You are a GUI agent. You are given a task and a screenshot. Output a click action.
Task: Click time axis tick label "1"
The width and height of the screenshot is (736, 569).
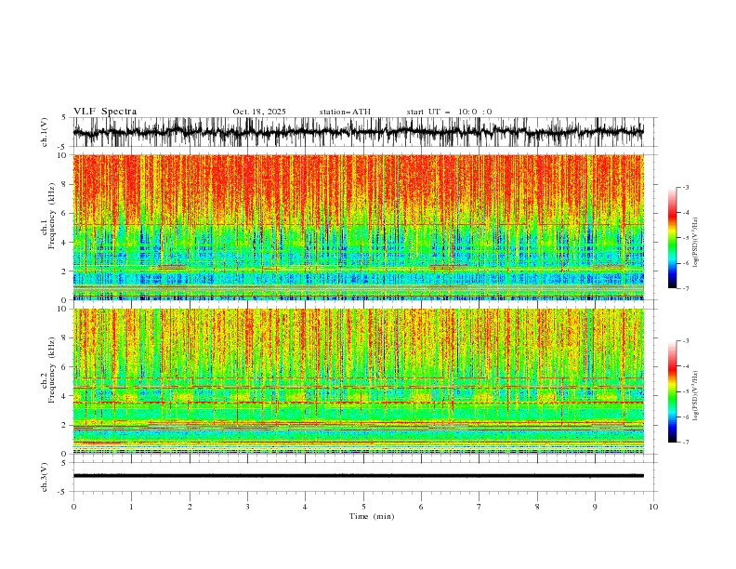coord(131,507)
